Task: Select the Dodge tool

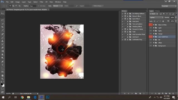Action: coord(3,58)
